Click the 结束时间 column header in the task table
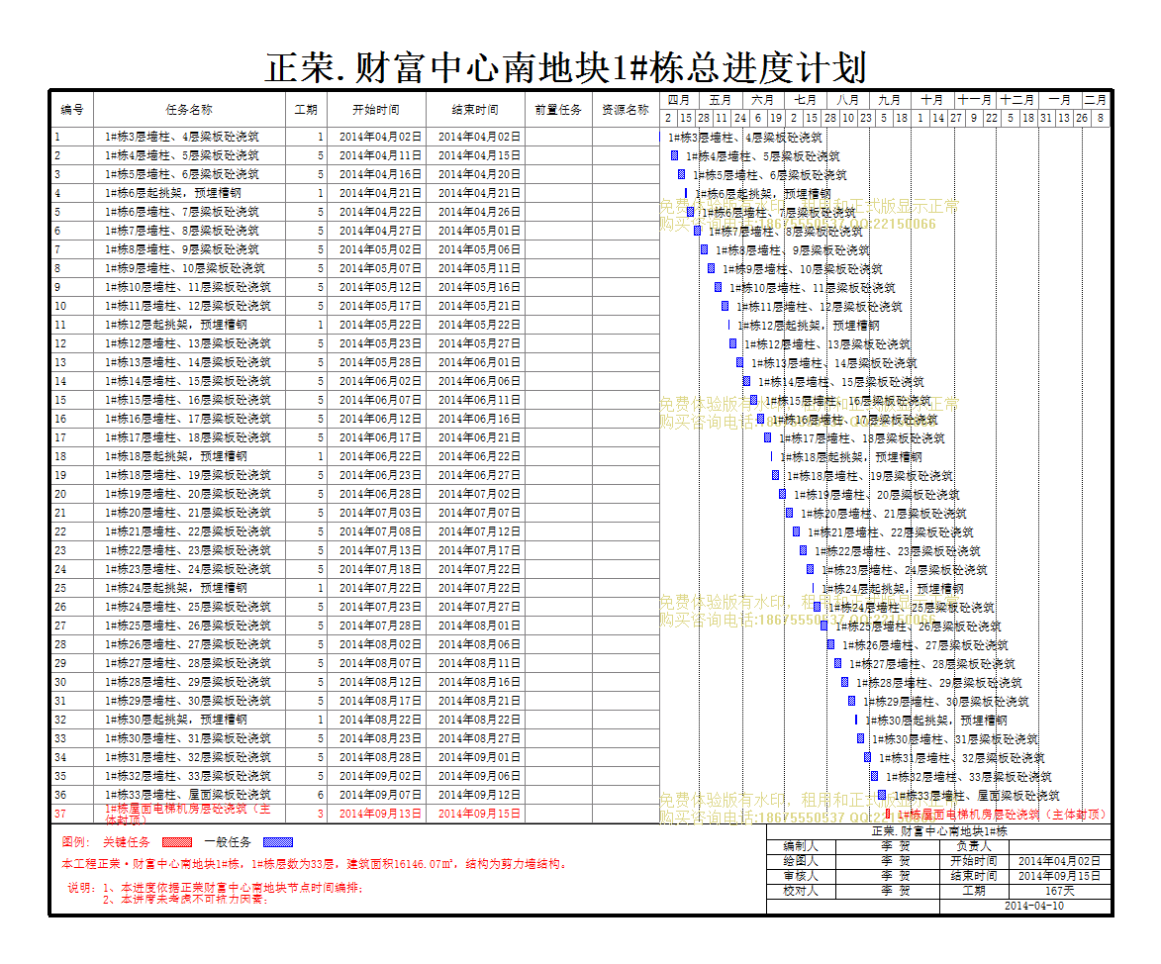The height and width of the screenshot is (964, 1161). click(x=475, y=110)
